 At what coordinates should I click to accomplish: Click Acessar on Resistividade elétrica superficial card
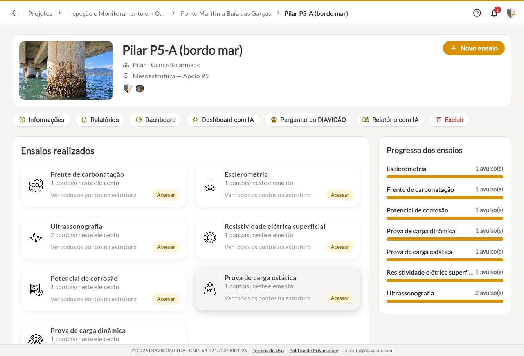pyautogui.click(x=340, y=247)
